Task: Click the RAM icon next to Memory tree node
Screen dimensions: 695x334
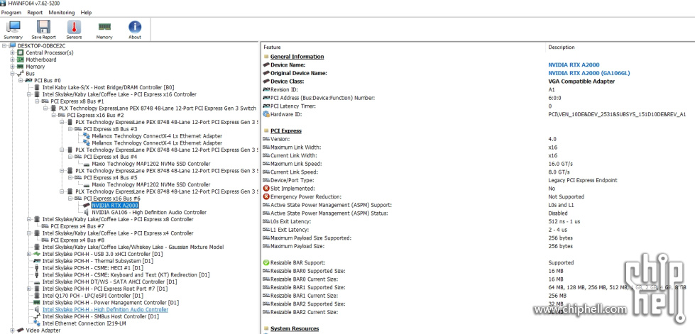Action: click(21, 67)
